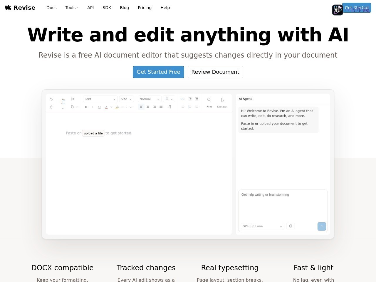Open the SDK nav link
The width and height of the screenshot is (376, 282).
107,8
